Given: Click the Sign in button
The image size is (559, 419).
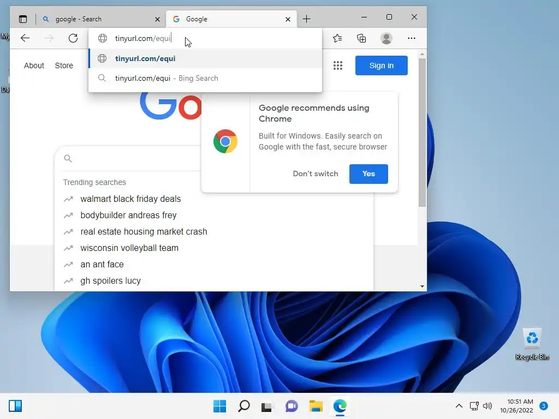Looking at the screenshot, I should point(381,65).
